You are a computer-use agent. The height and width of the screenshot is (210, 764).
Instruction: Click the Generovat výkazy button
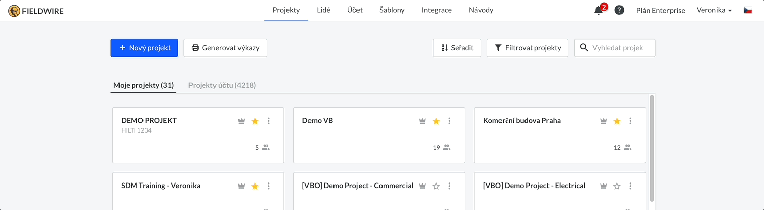point(225,48)
